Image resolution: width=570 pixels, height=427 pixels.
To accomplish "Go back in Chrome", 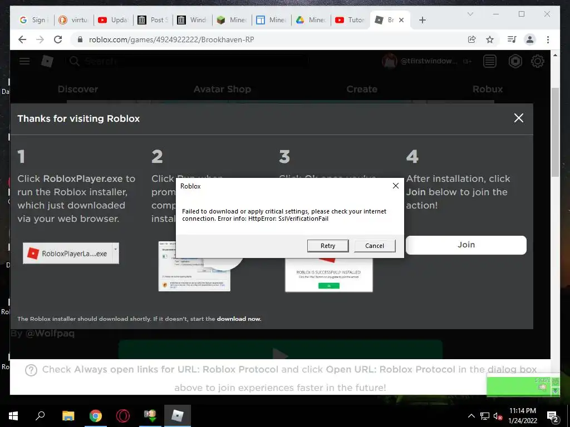I will click(22, 39).
